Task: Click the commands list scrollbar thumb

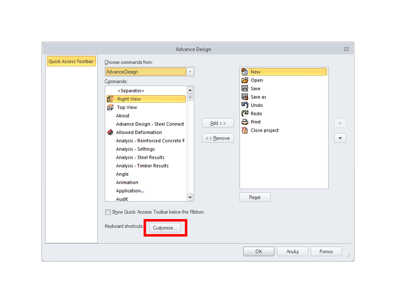Action: coord(190,97)
